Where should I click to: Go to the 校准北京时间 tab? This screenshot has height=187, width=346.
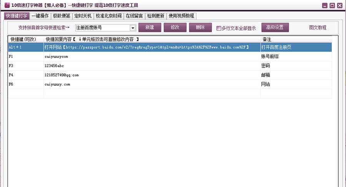108,16
